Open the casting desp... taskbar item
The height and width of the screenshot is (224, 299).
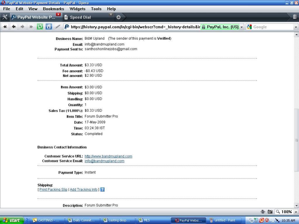[117, 220]
